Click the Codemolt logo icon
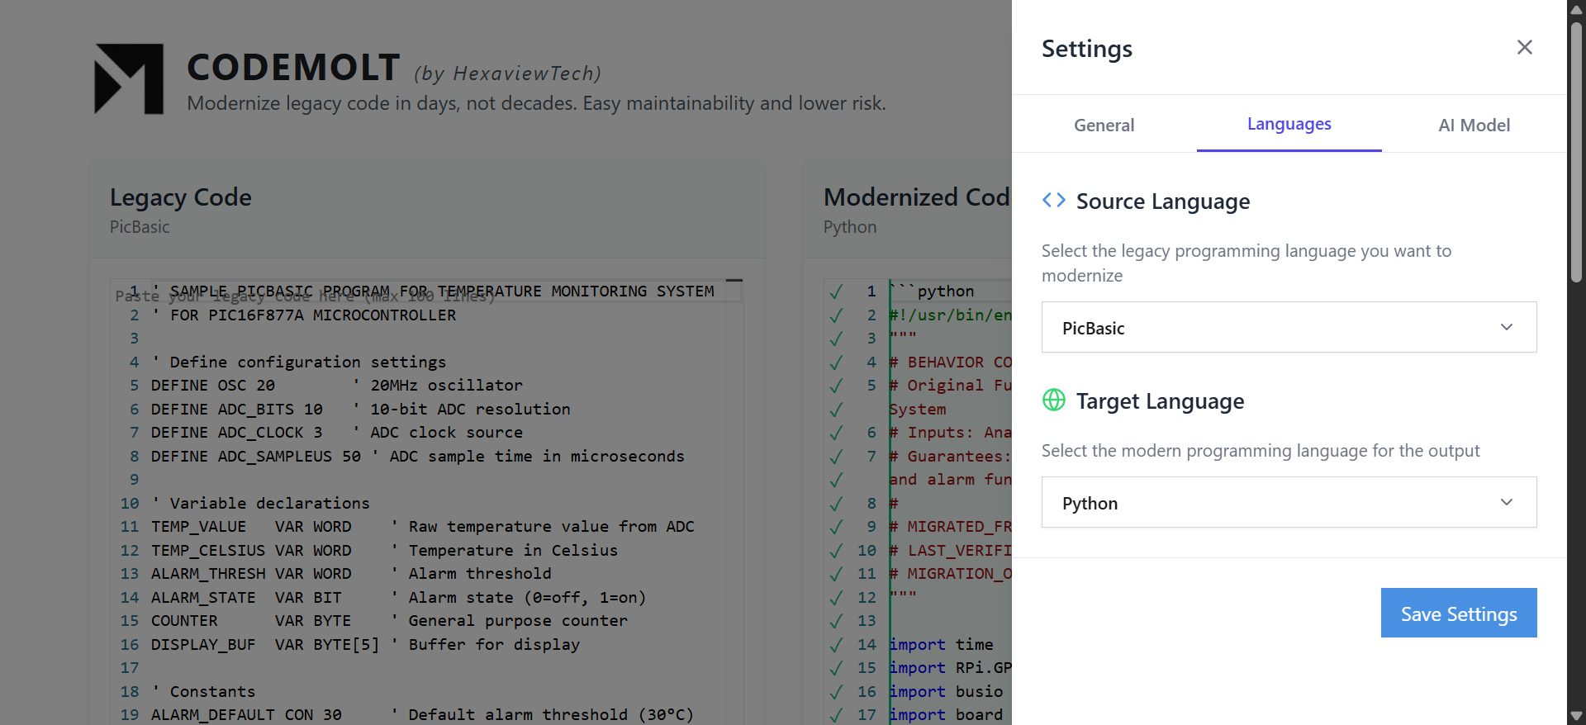This screenshot has height=725, width=1586. [x=129, y=79]
